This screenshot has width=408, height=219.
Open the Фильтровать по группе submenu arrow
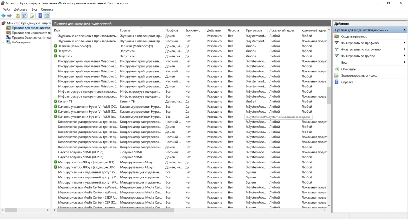(x=404, y=56)
